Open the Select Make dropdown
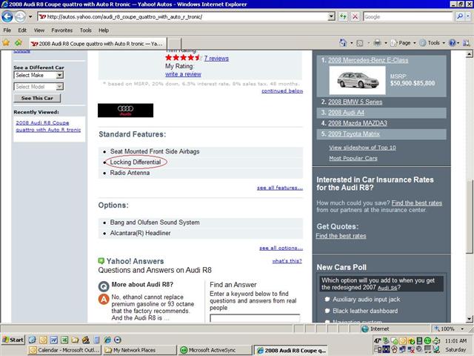474x356 pixels. point(59,75)
